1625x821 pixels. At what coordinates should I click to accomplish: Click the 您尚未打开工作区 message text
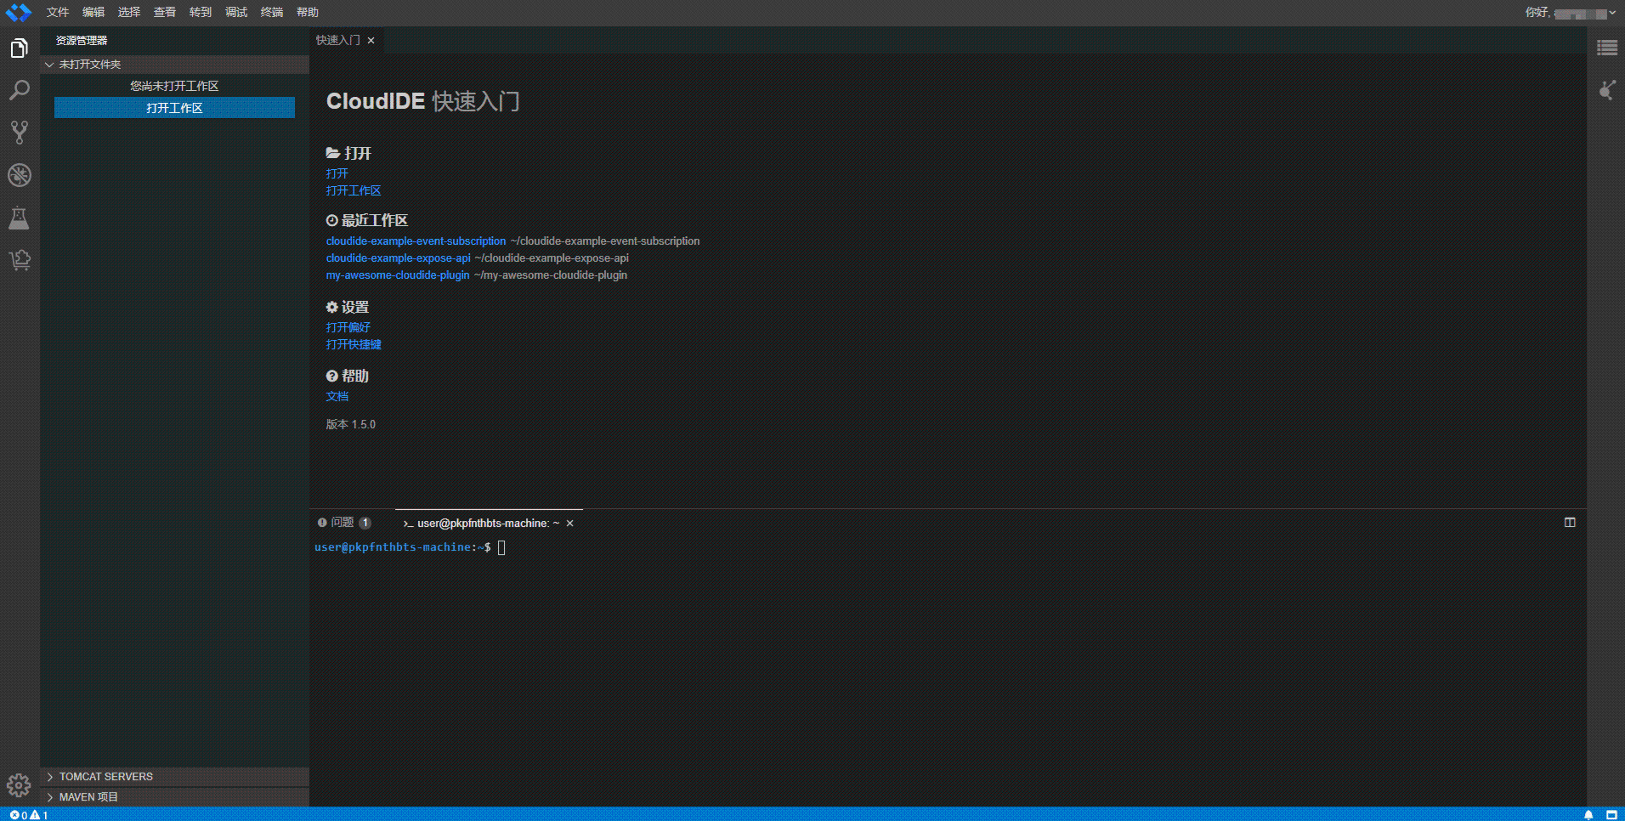click(174, 86)
